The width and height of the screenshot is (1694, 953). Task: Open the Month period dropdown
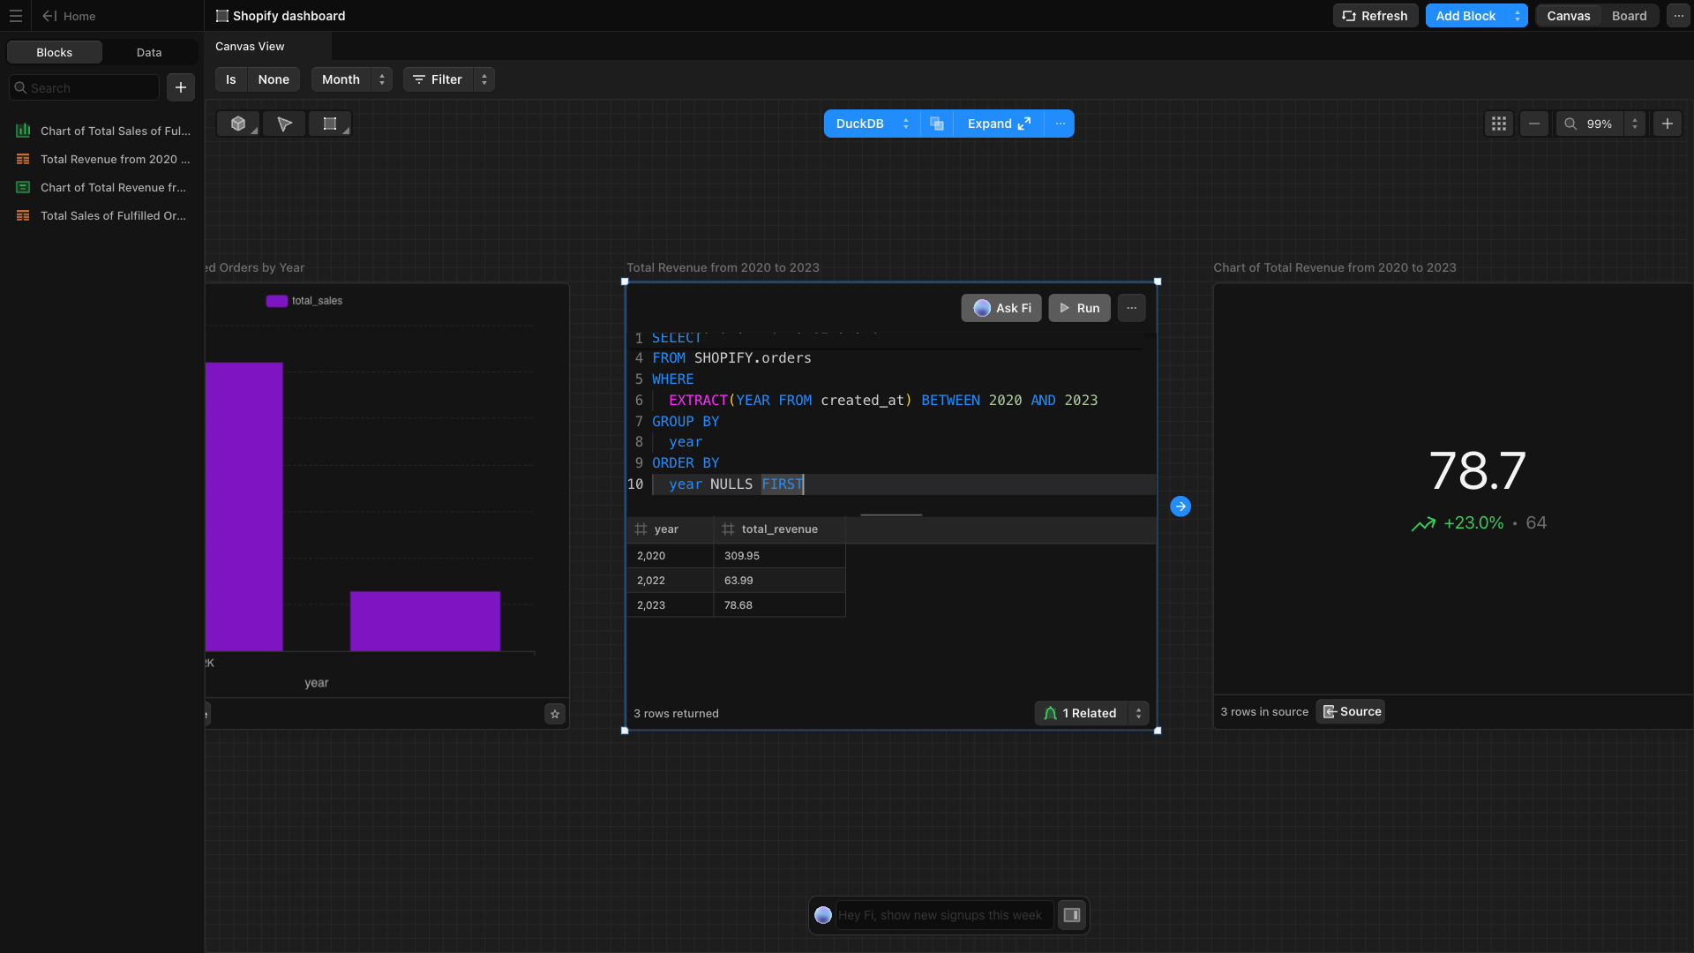point(351,79)
